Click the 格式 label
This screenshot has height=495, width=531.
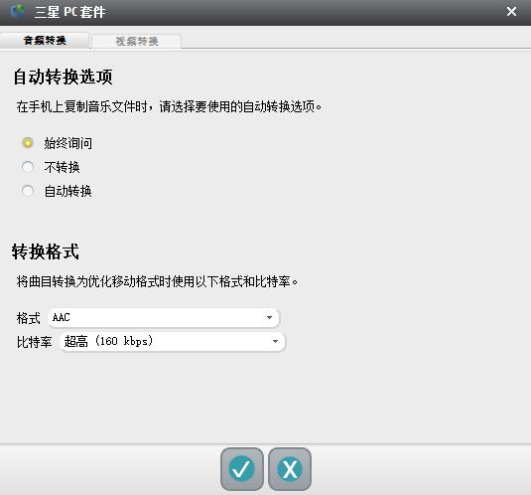(x=29, y=318)
